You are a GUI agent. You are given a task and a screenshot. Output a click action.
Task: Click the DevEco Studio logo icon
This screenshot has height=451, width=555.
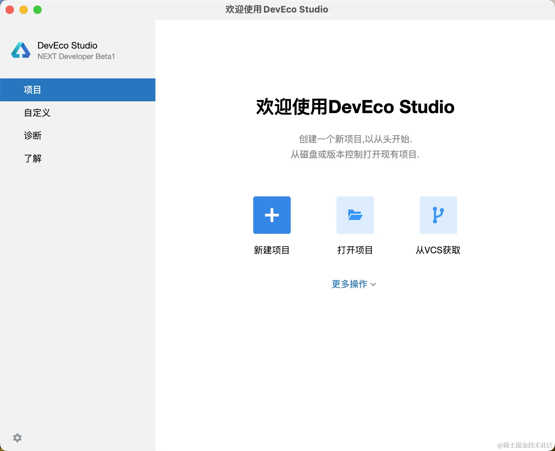click(21, 50)
